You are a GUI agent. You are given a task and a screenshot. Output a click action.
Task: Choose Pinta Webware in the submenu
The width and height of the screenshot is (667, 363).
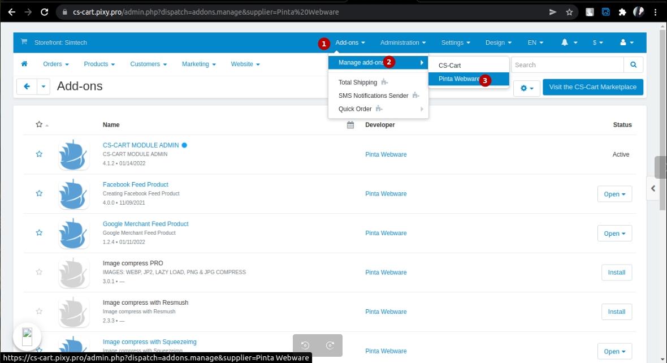point(469,79)
